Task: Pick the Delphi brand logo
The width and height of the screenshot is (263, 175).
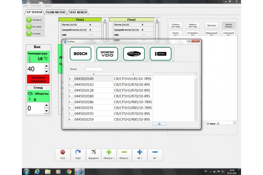Action: (x=134, y=53)
